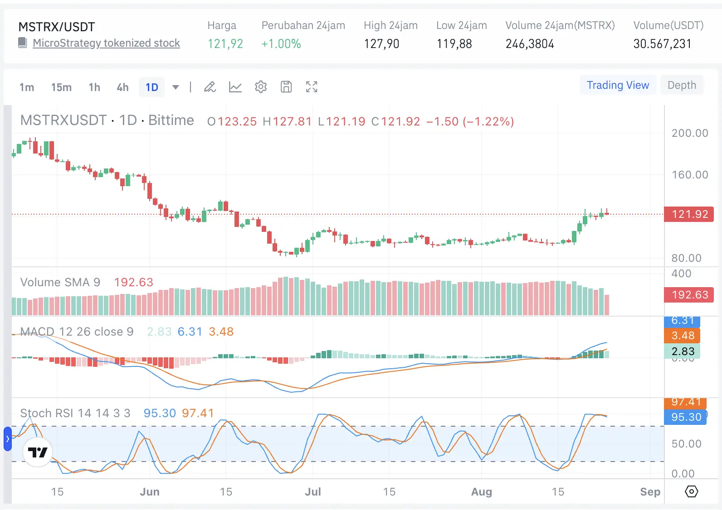Click the Volume SMA 9 indicator label
722x510 pixels.
pos(60,282)
